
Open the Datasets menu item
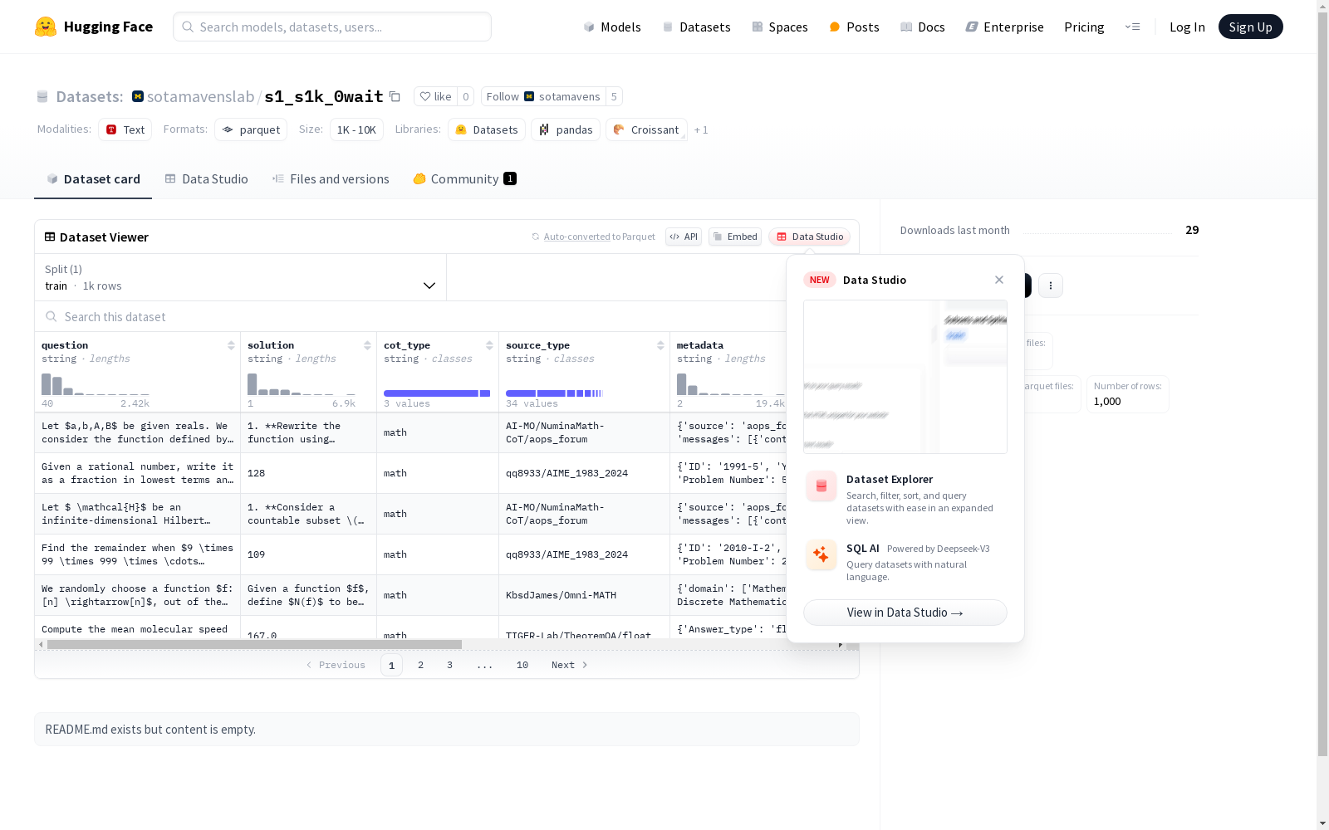pyautogui.click(x=696, y=27)
